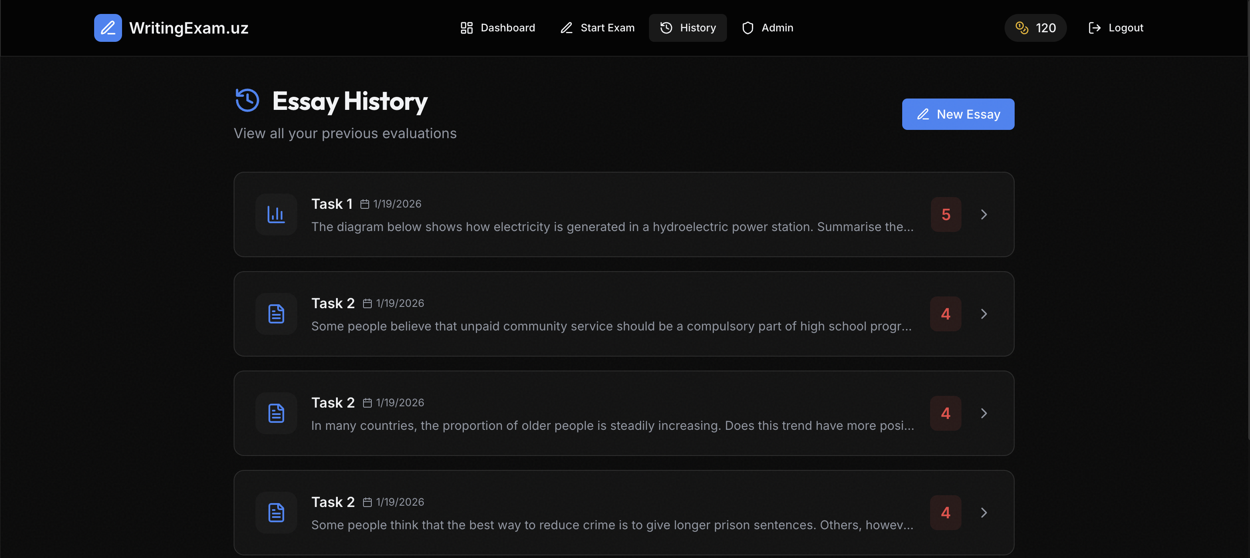1250x558 pixels.
Task: Open the Dashboard navigation tab
Action: (497, 27)
